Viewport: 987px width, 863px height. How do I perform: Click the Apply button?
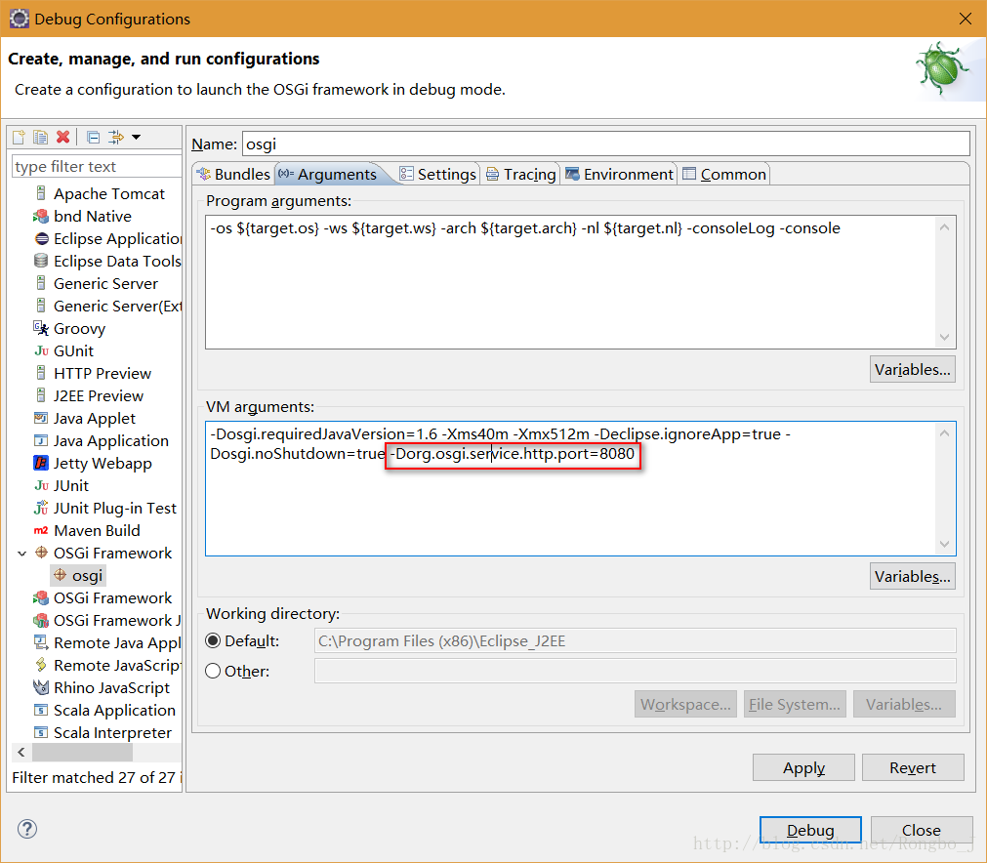[803, 768]
